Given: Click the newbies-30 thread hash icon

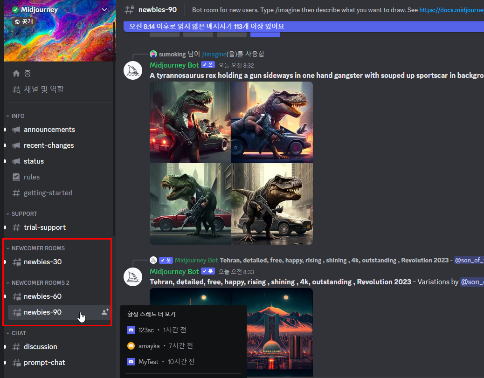Looking at the screenshot, I should tap(16, 262).
